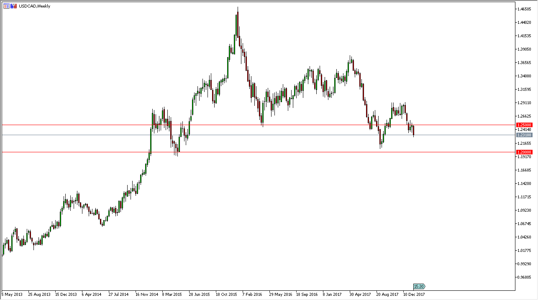Click the 6 Apr 2014 date label
The width and height of the screenshot is (538, 300).
tap(92, 294)
